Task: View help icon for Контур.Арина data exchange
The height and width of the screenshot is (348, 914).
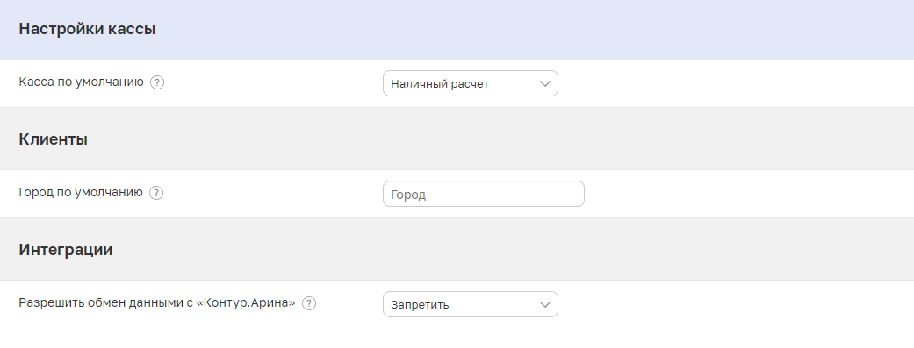Action: click(x=309, y=303)
